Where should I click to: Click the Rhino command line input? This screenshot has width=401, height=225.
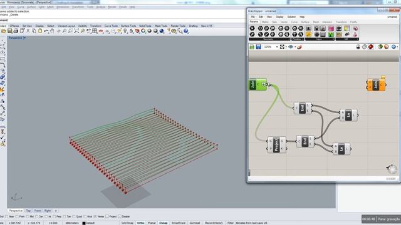point(123,20)
